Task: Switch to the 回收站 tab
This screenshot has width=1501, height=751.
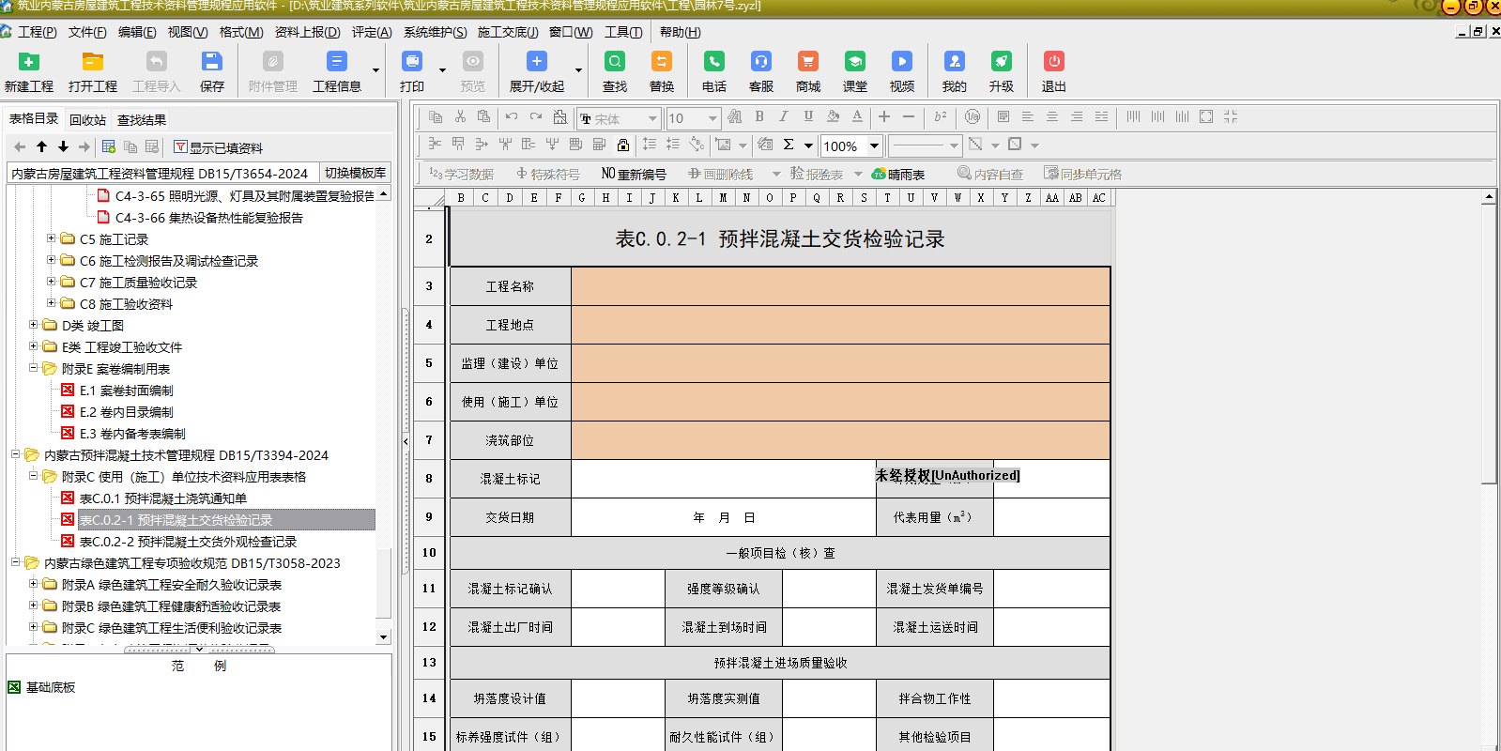Action: (x=87, y=120)
